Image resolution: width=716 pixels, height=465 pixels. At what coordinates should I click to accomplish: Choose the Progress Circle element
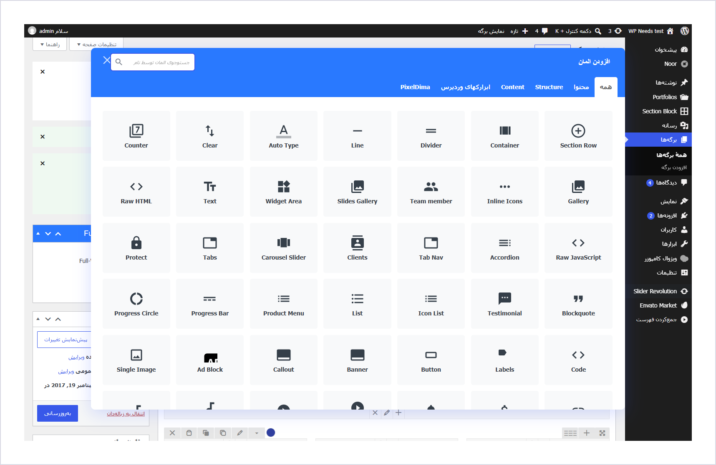136,304
